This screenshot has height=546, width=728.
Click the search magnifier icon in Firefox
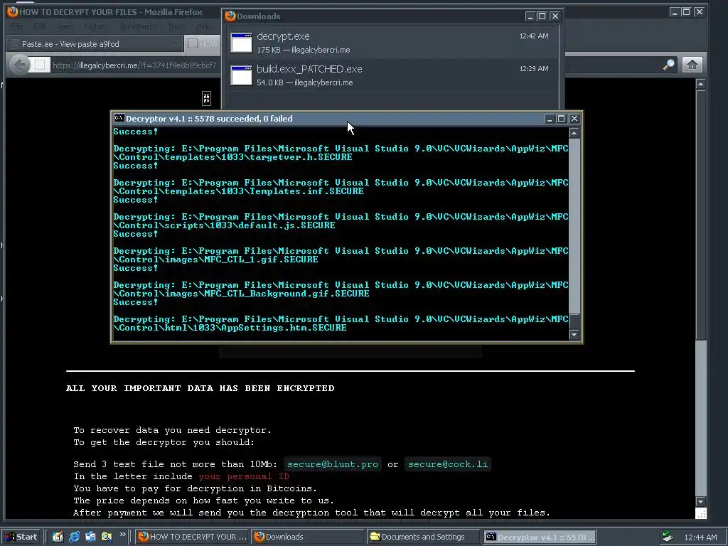pyautogui.click(x=668, y=65)
